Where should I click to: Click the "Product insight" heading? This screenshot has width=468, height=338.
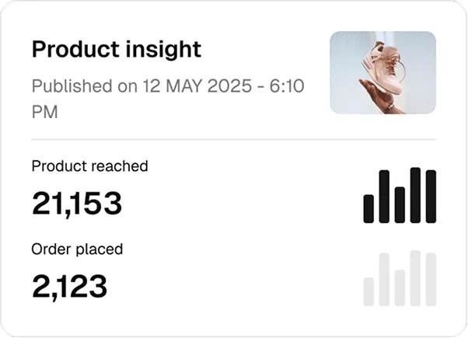coord(116,50)
